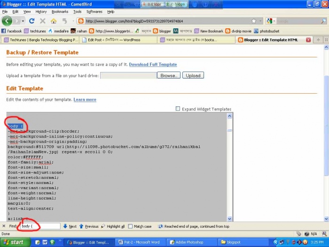Open tab list dropdown button

click(x=326, y=40)
